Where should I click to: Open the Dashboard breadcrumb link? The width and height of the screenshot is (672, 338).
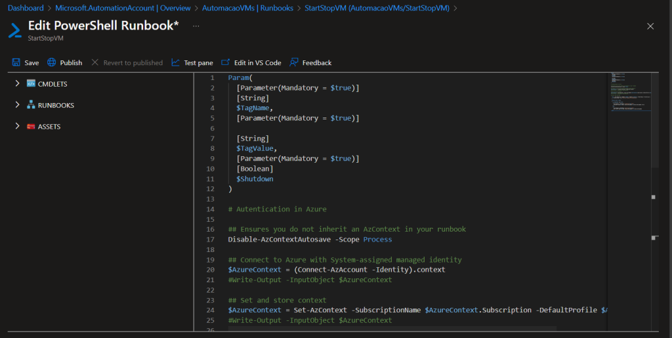pyautogui.click(x=26, y=8)
